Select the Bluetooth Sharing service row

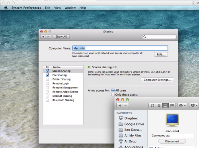63,100
